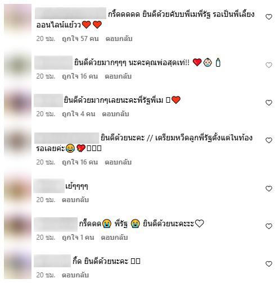Image resolution: width=279 pixels, height=283 pixels.
Task: Tap heart beside ยินดีด้วยมากๆเลยนะคะพี่รัฐพี่เม comment
Action: tap(269, 103)
